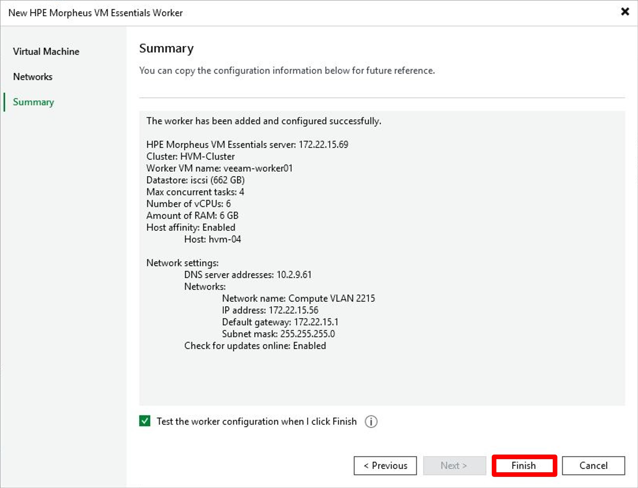Click the info icon beside the test option

pos(371,421)
